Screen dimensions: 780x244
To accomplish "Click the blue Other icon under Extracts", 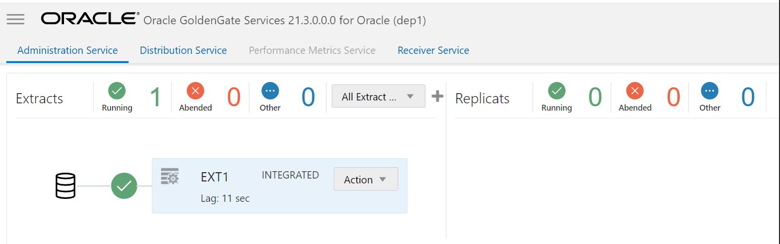I will coord(270,91).
